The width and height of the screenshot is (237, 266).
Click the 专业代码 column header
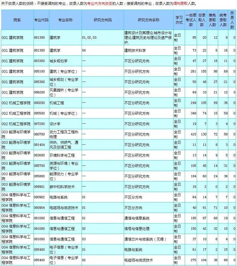click(41, 20)
